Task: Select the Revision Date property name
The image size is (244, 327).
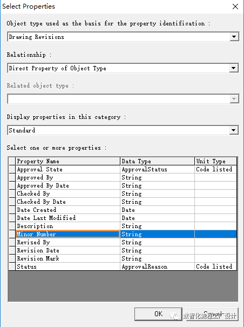Action: click(x=68, y=250)
